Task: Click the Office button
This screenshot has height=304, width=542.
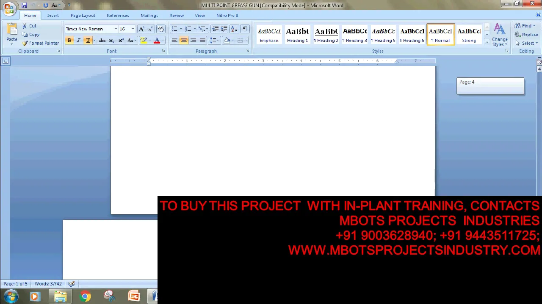Action: click(8, 8)
